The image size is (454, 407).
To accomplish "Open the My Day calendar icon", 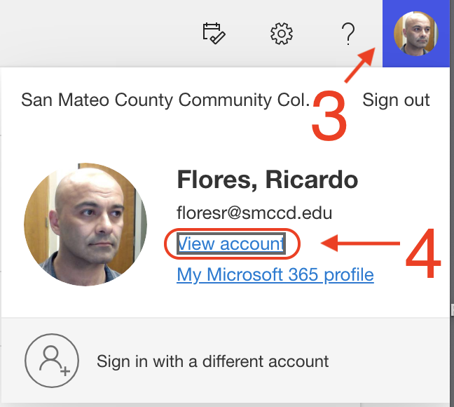I will 213,33.
